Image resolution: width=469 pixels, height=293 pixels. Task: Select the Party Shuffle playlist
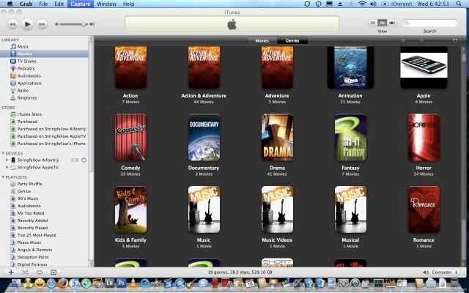click(31, 184)
